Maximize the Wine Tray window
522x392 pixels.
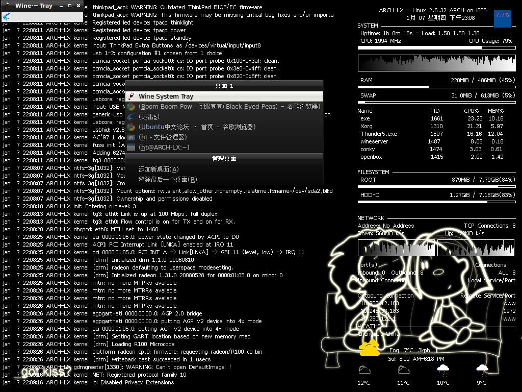[x=69, y=6]
